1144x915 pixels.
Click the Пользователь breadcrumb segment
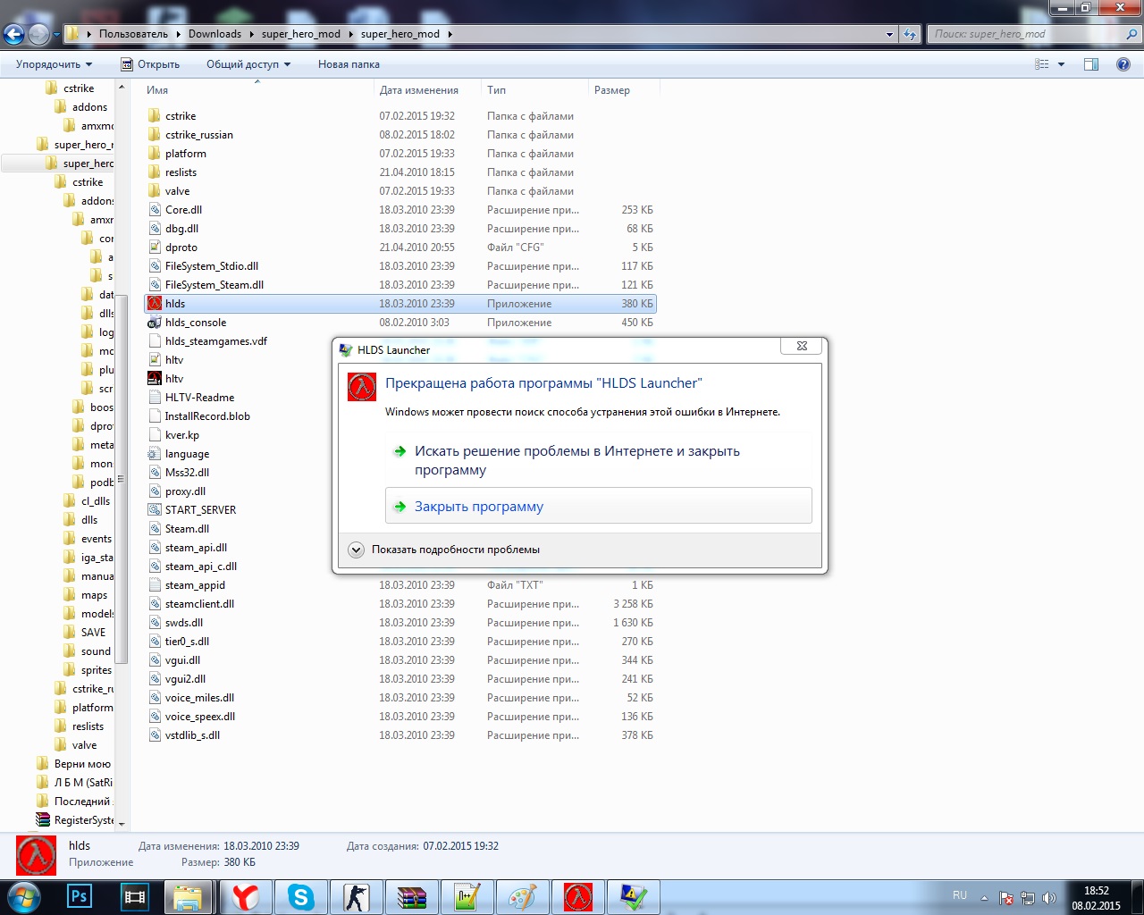point(133,34)
